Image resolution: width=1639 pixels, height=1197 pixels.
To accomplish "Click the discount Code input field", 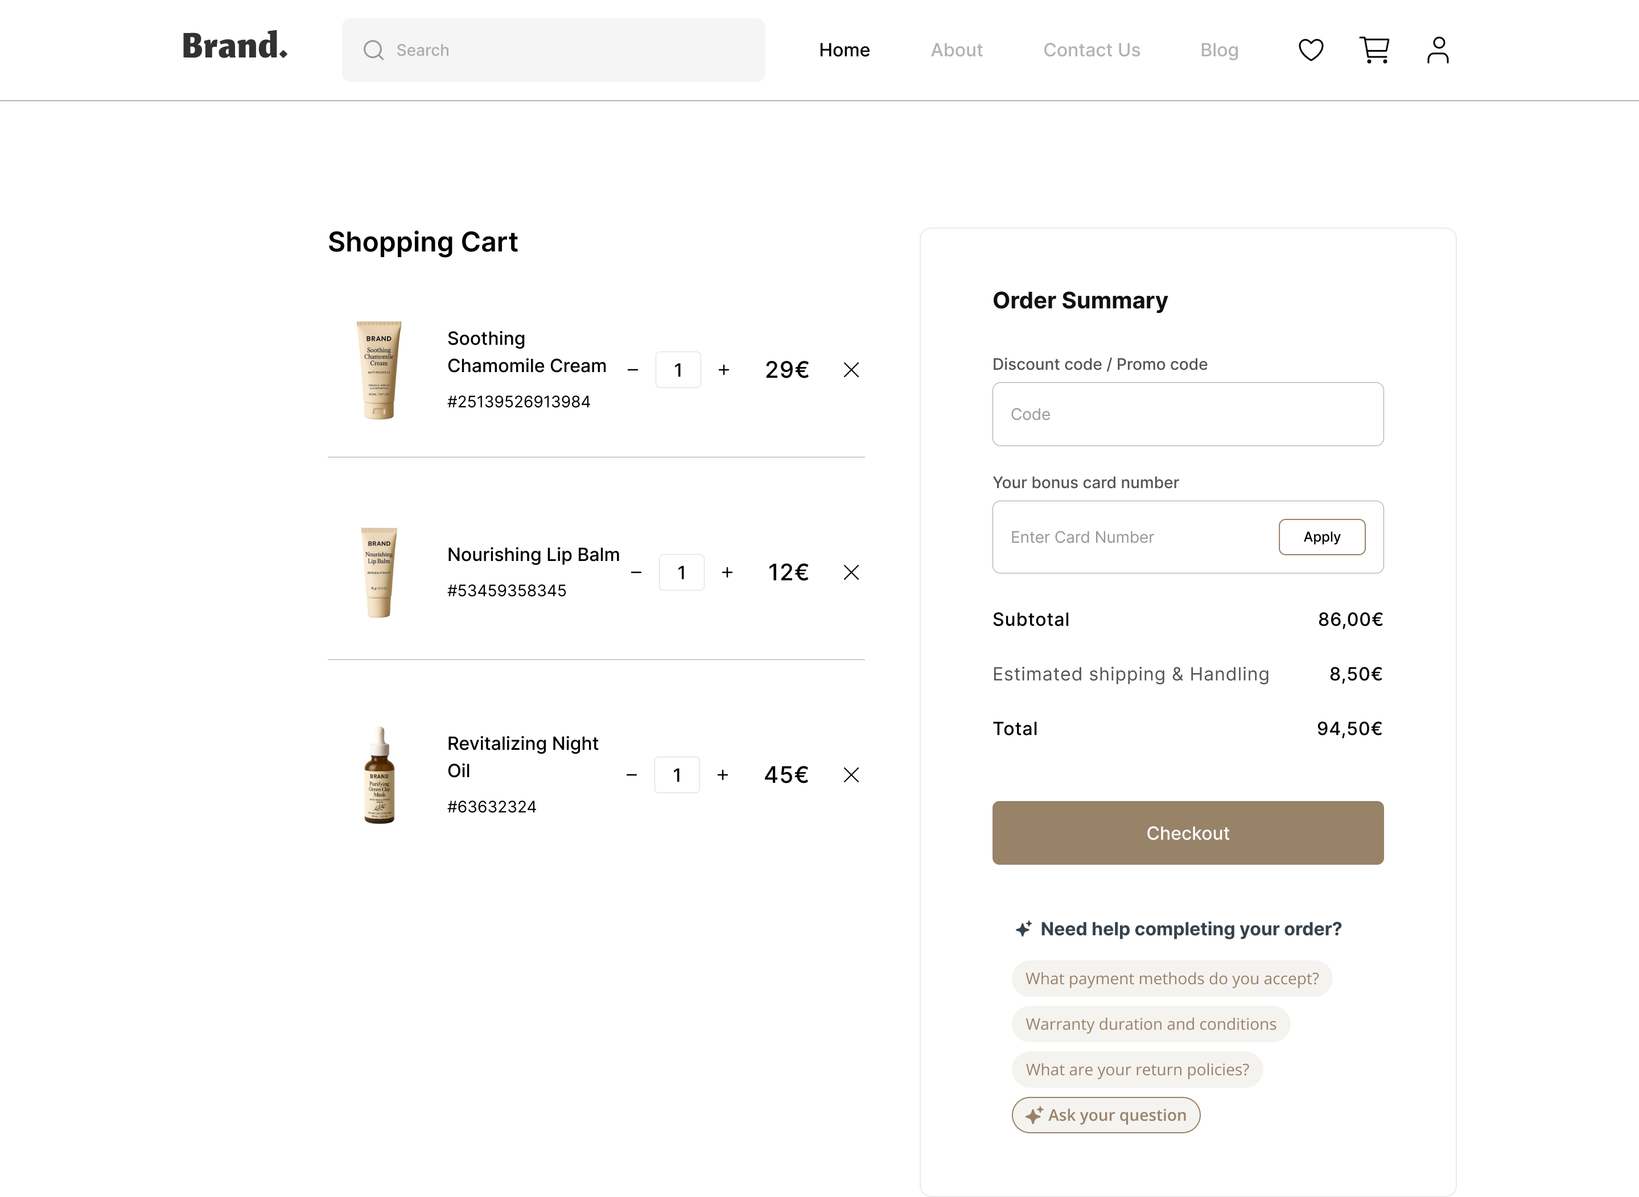I will coord(1187,415).
